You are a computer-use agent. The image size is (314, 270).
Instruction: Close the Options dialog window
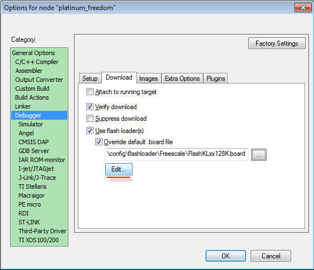[x=303, y=8]
